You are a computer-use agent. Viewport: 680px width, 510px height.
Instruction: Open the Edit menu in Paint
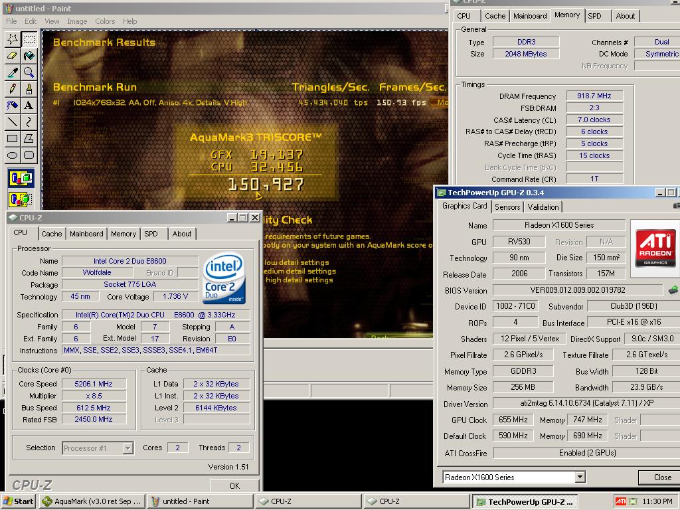click(31, 21)
